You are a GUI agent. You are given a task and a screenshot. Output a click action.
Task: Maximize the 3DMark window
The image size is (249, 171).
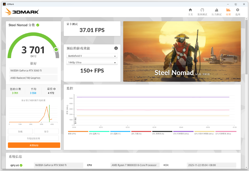236,4
